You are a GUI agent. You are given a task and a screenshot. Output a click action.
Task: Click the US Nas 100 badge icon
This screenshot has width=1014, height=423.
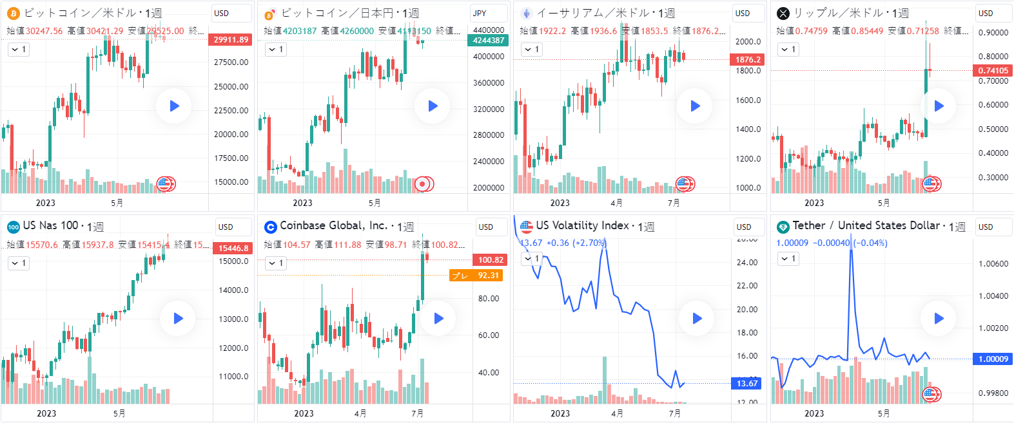[13, 227]
